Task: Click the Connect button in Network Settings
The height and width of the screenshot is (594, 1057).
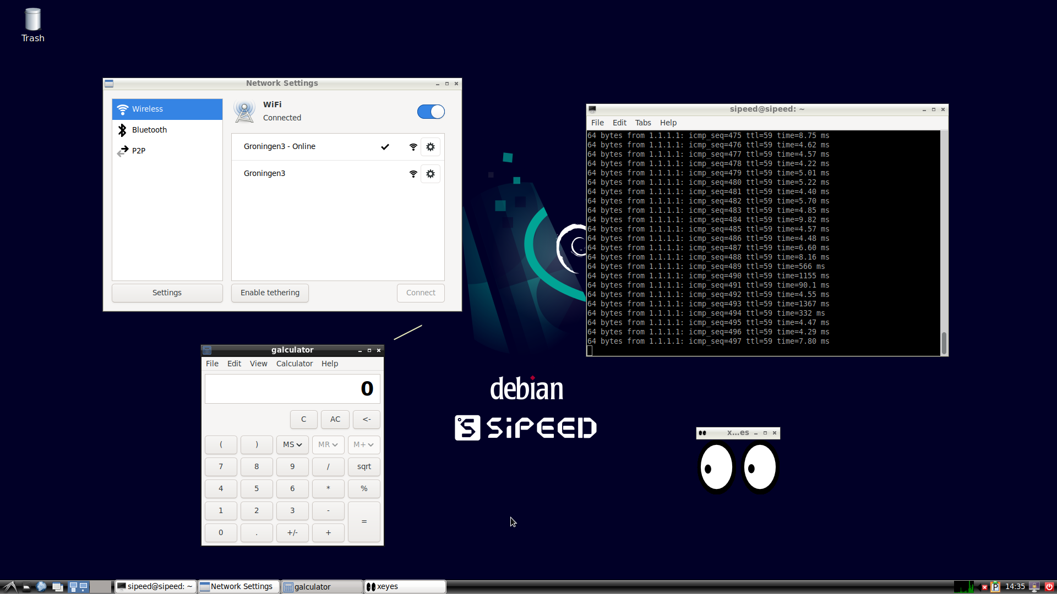Action: (x=421, y=293)
